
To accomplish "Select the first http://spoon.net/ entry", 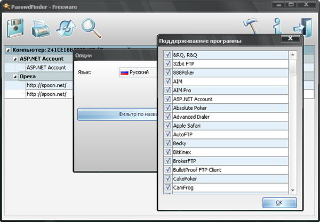I will [x=46, y=85].
